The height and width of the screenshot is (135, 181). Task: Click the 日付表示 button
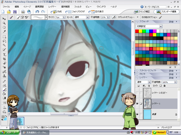coord(96,12)
